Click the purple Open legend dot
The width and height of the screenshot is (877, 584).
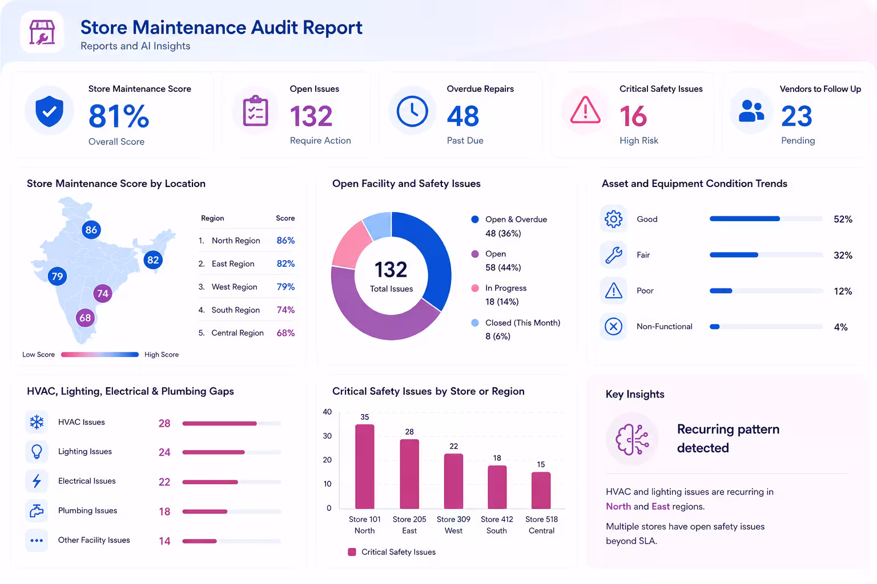click(475, 254)
